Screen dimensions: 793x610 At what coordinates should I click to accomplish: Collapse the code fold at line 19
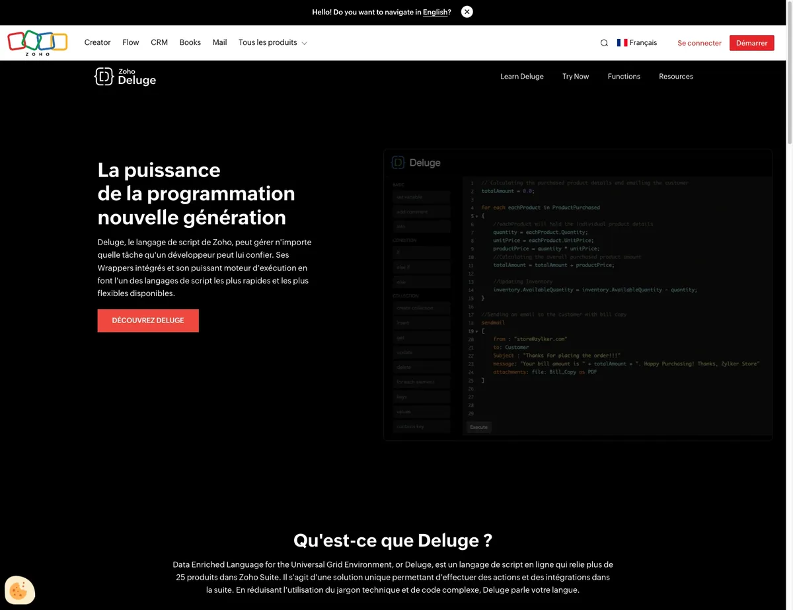(477, 331)
